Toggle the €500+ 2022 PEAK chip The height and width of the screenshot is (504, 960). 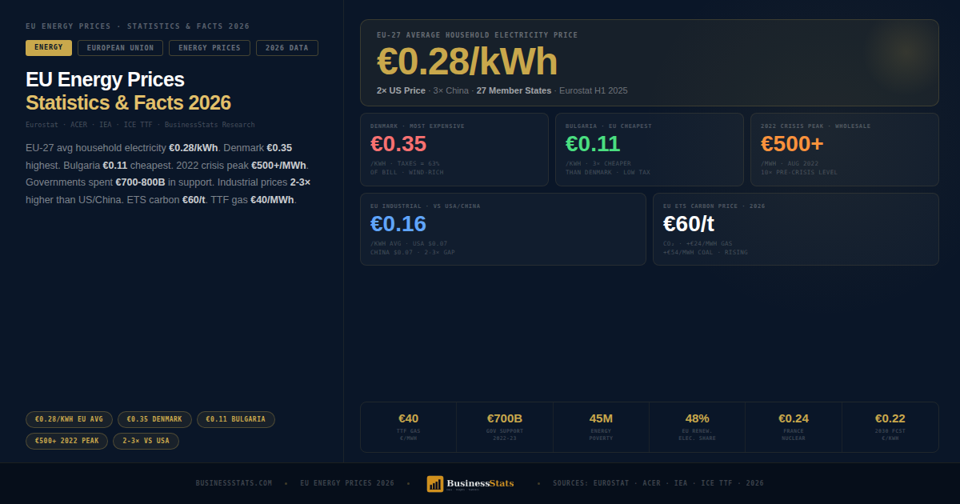66,440
